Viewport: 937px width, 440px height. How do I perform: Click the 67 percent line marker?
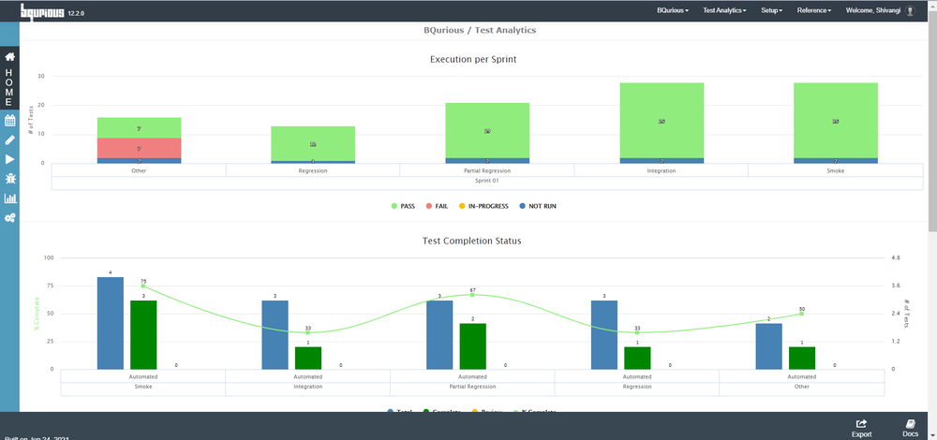472,295
